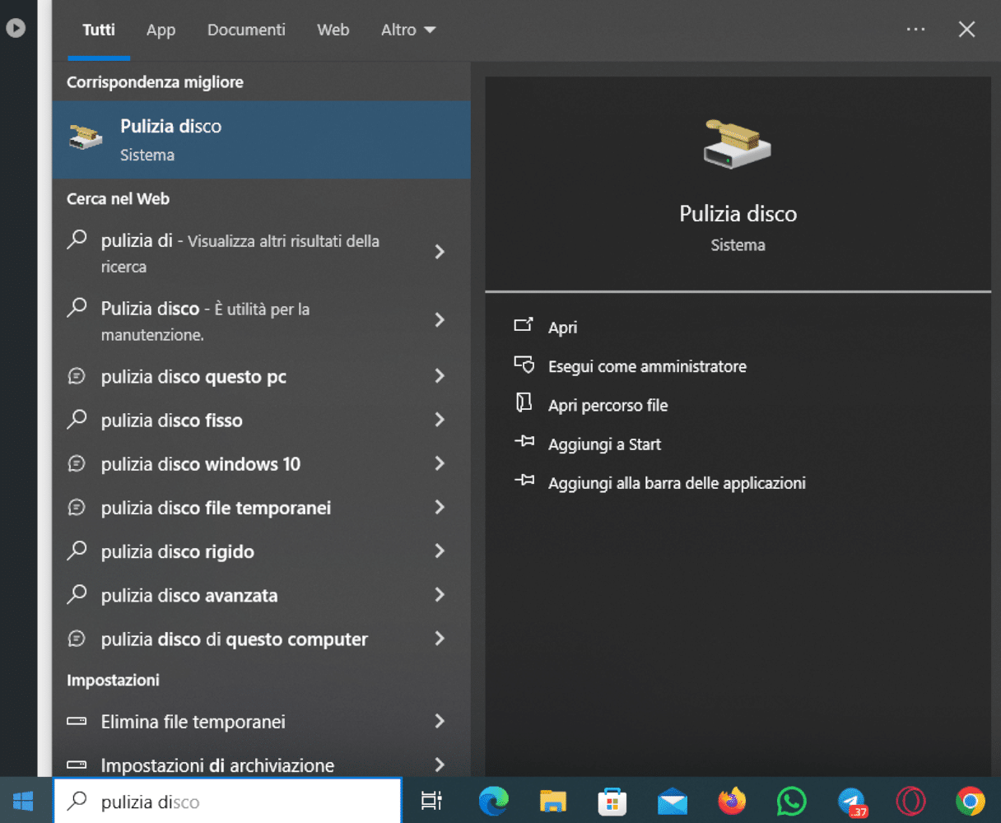The height and width of the screenshot is (823, 1001).
Task: Click the Esegui come amministratore shield icon
Action: [x=524, y=365]
